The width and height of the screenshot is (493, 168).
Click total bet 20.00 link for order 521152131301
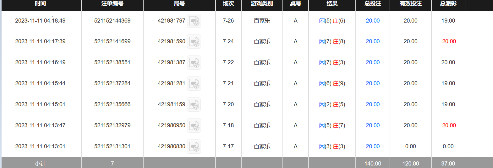(373, 146)
